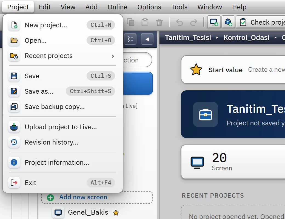Image resolution: width=285 pixels, height=219 pixels.
Task: Open the View menu
Action: coord(68,7)
